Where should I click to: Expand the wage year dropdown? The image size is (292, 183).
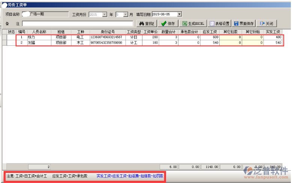(x=105, y=14)
